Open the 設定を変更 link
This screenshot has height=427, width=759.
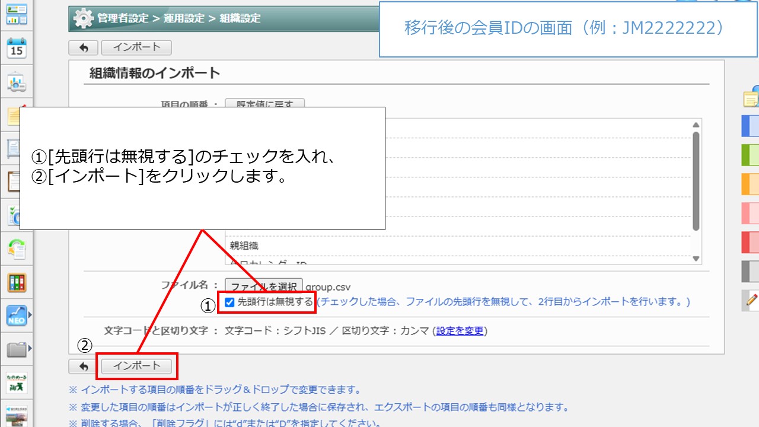pyautogui.click(x=460, y=331)
